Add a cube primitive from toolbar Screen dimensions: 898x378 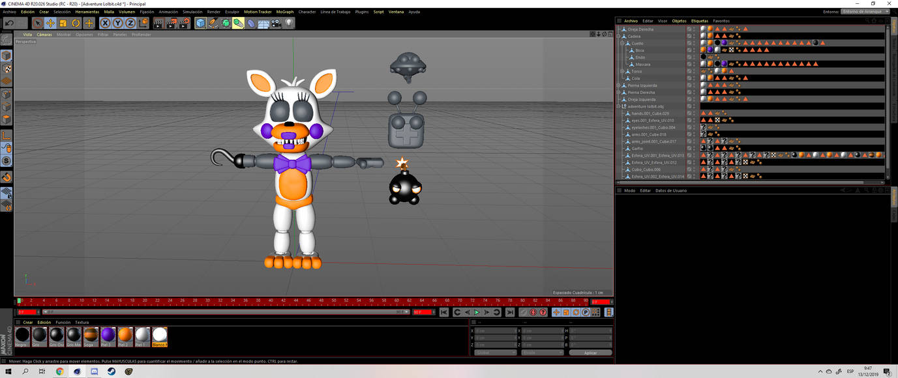click(x=200, y=23)
